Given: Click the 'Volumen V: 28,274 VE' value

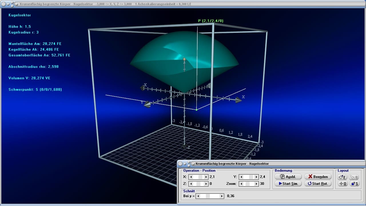Looking at the screenshot, I should coord(29,78).
